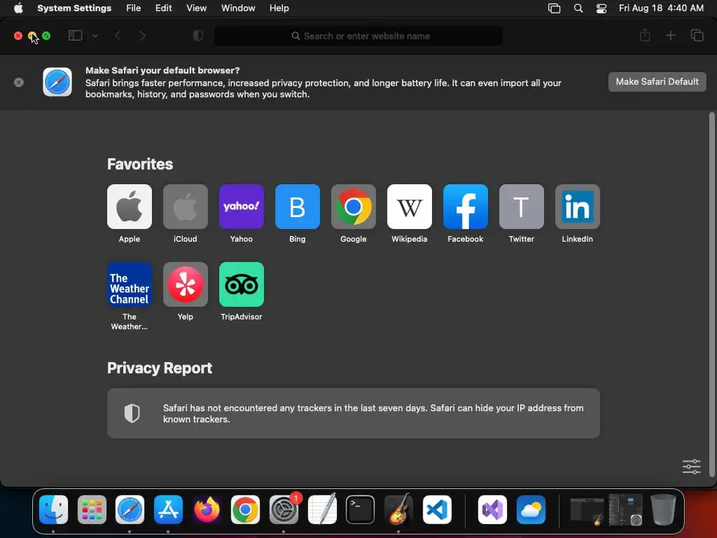This screenshot has width=717, height=538.
Task: Open the Help menu
Action: (x=279, y=8)
